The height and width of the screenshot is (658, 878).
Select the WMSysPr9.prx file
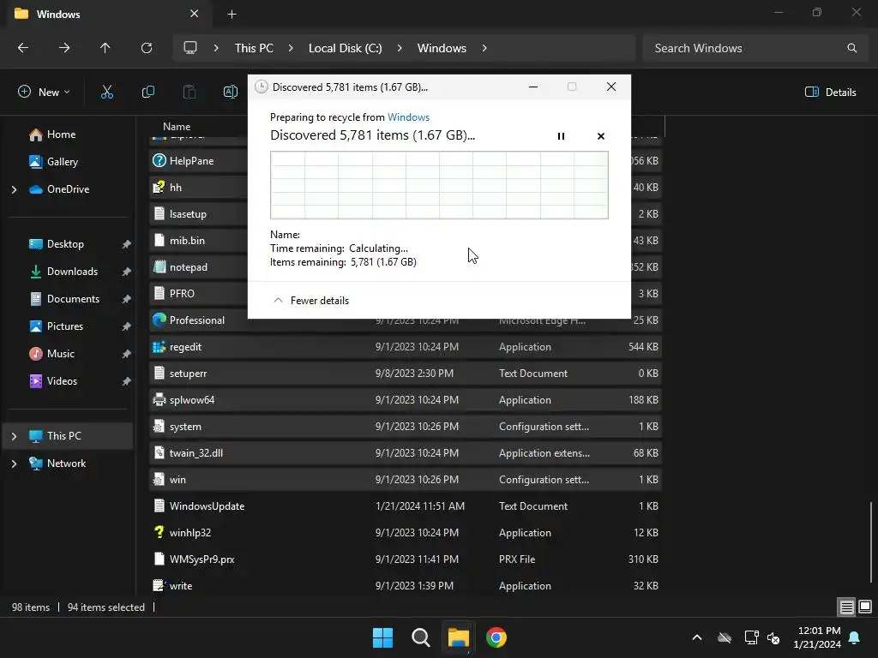point(406,559)
